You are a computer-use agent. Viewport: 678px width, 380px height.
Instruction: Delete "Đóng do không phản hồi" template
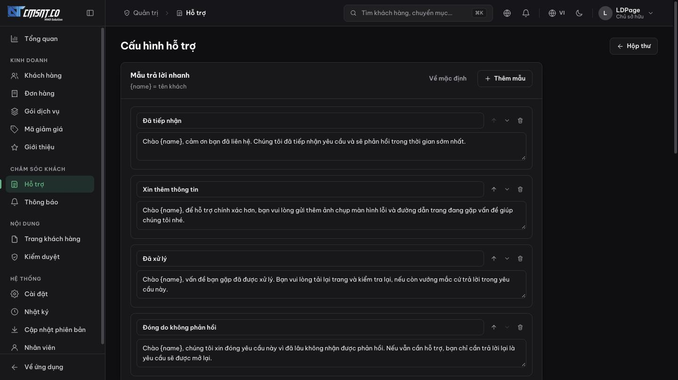tap(520, 327)
